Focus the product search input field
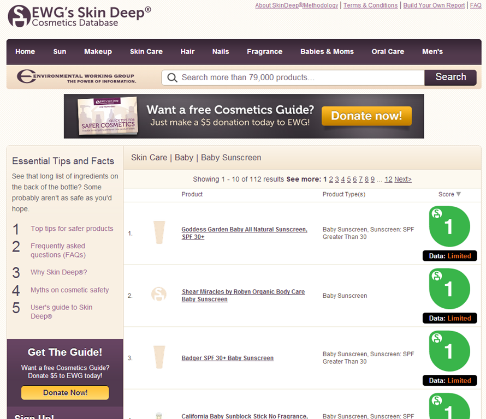Viewport: 486px width, 419px height. point(293,77)
